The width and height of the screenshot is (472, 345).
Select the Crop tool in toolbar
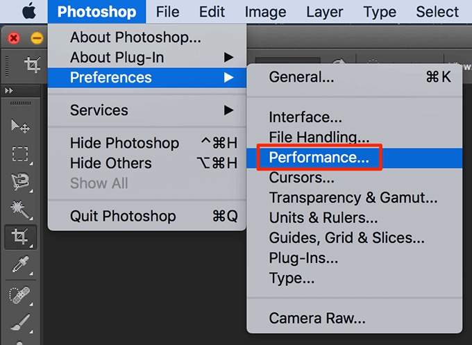pyautogui.click(x=20, y=237)
